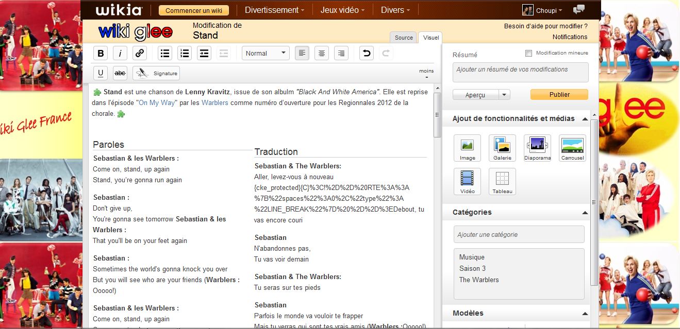680x329 pixels.
Task: Insert a link with chain icon
Action: (140, 53)
